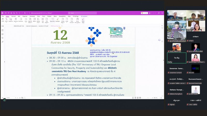
Task: Switch to the Organize ribbon tab
Action: [25, 16]
